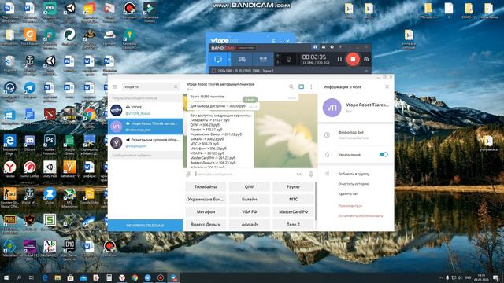Viewport: 504px width, 283px height.
Task: Open the chat three-dot options menu
Action: pyautogui.click(x=311, y=86)
